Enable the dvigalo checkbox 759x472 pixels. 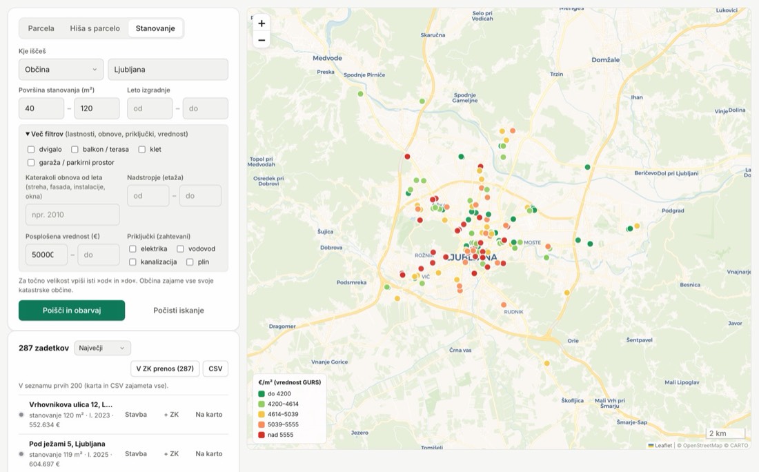31,149
